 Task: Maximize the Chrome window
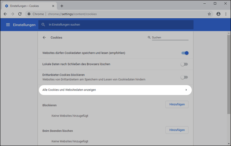215,3
